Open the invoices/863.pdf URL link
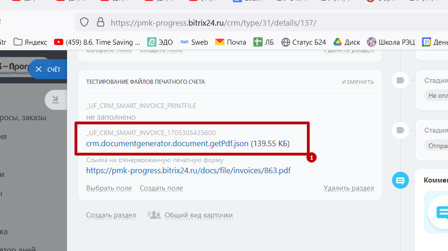Image resolution: width=448 pixels, height=251 pixels. (x=188, y=170)
